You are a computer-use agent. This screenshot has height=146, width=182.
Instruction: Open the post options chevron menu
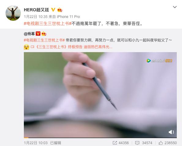tap(175, 7)
